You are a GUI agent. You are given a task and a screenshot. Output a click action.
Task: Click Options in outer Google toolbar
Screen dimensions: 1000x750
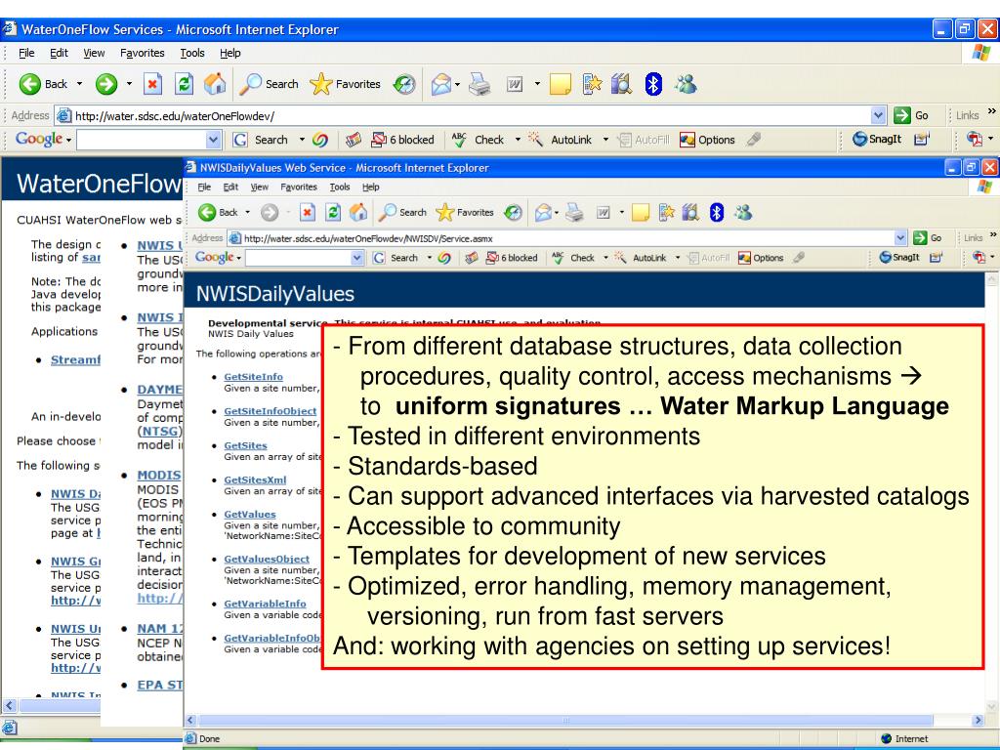[707, 139]
